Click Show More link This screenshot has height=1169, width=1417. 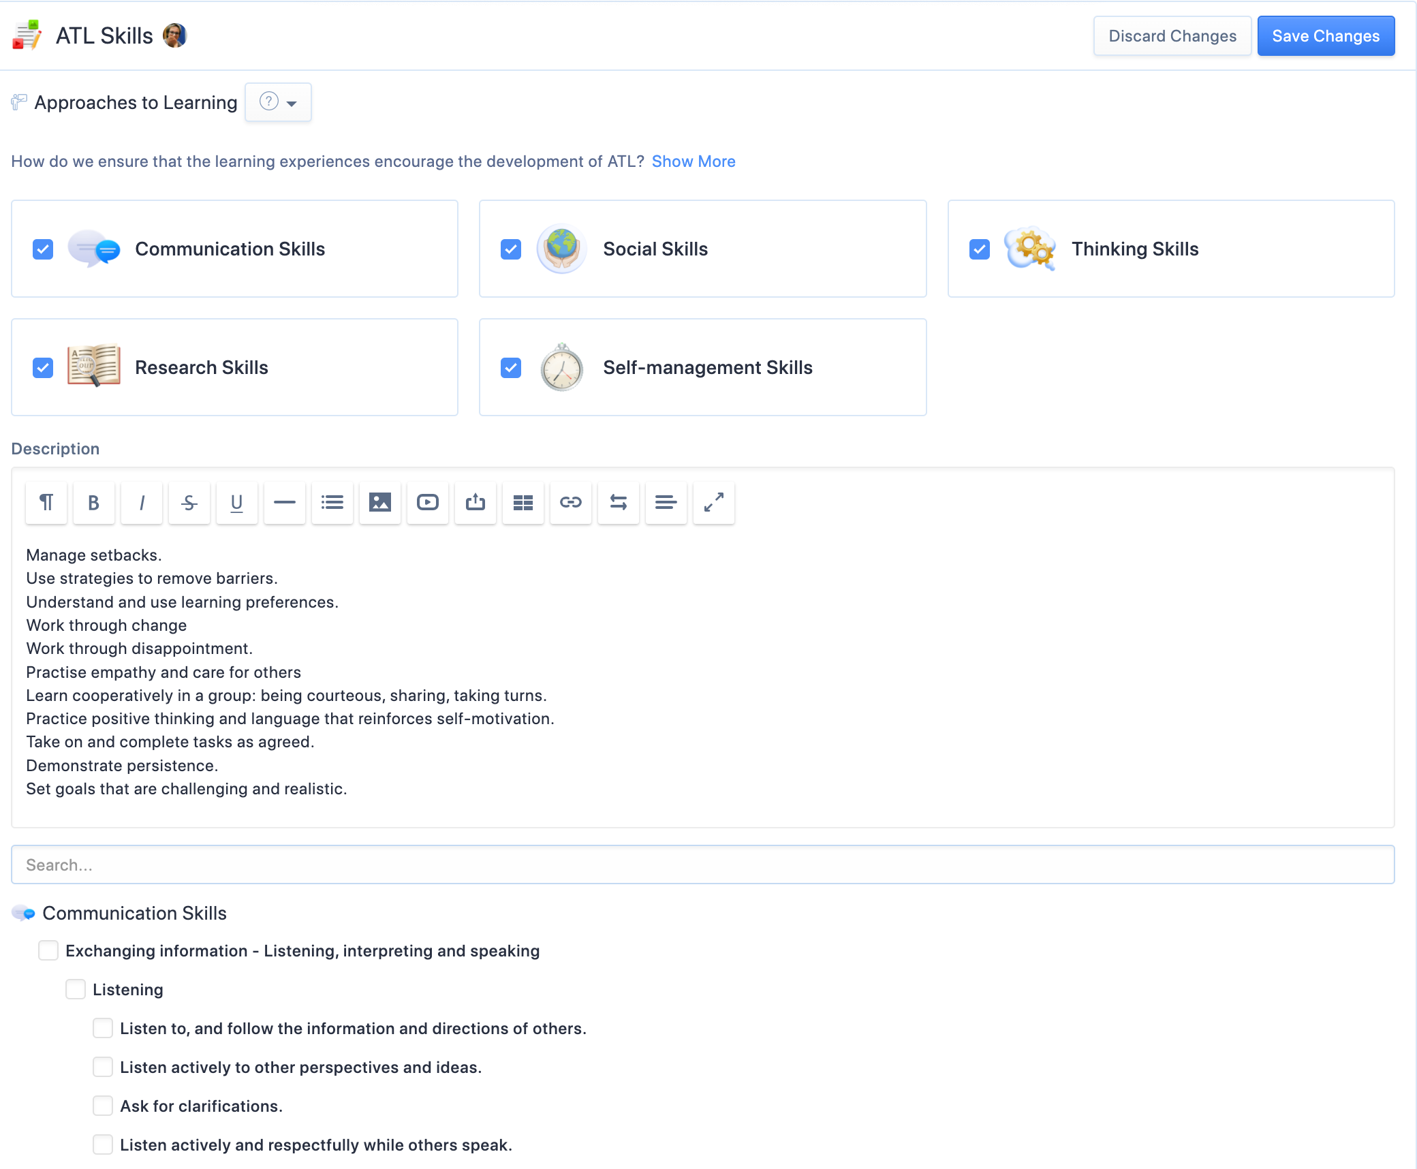click(693, 161)
